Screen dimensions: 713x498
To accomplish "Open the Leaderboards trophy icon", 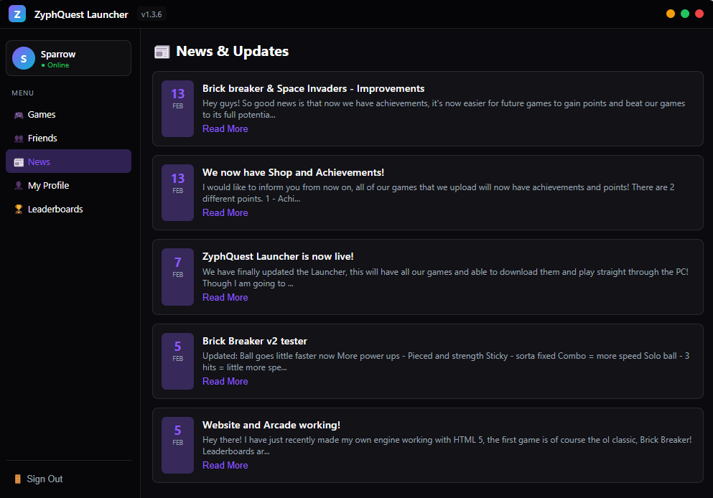I will [18, 209].
